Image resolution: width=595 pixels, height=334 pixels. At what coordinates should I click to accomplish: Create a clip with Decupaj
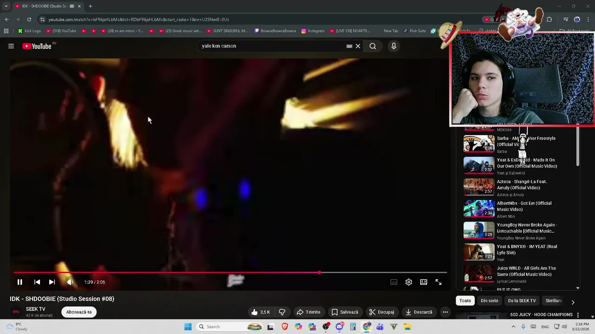point(381,312)
